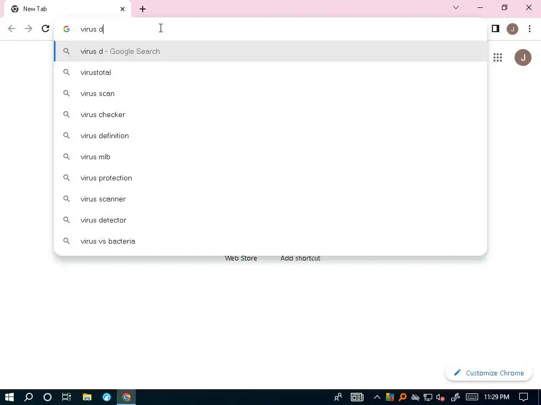Image resolution: width=541 pixels, height=405 pixels.
Task: Choose the 'virus protection' suggestion
Action: (270, 178)
